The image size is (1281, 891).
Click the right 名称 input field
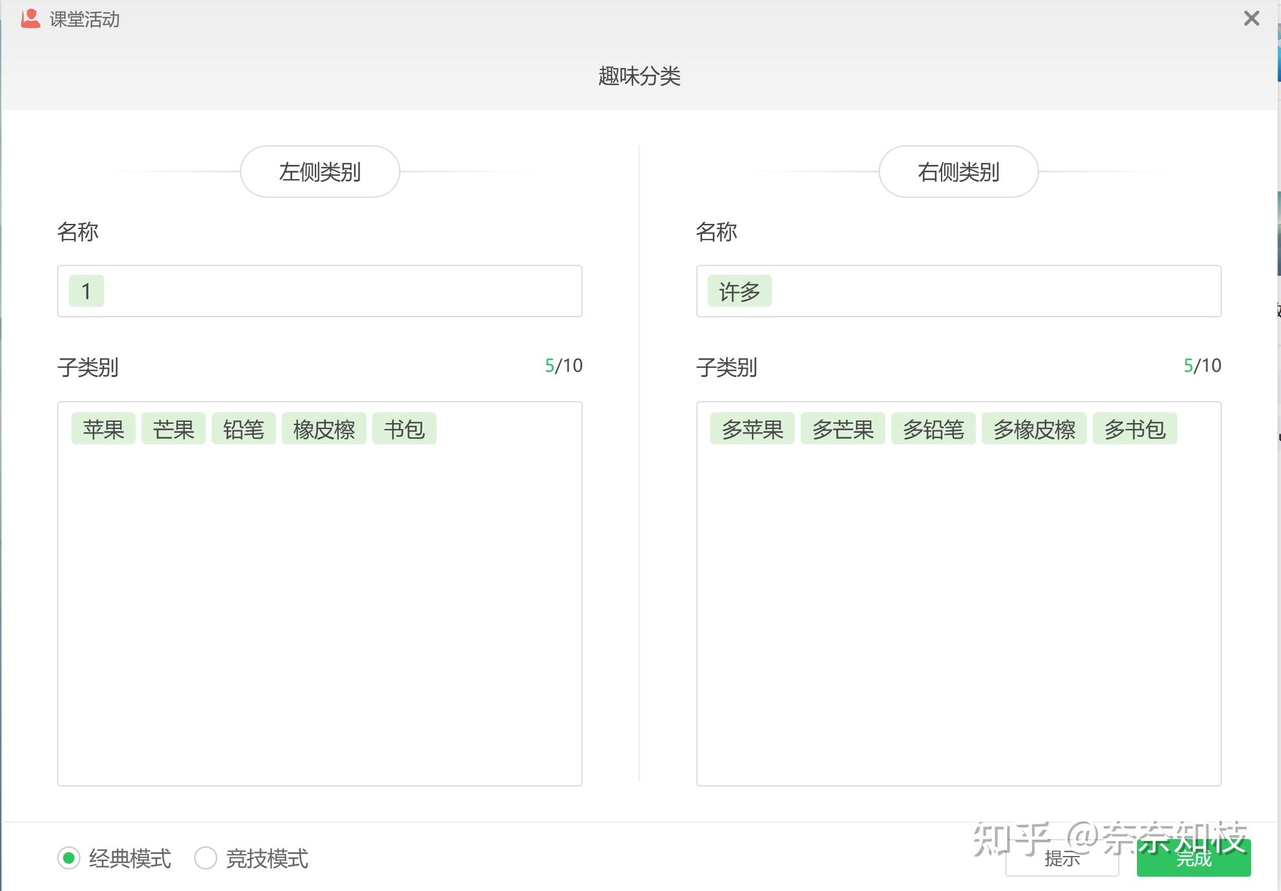[958, 291]
